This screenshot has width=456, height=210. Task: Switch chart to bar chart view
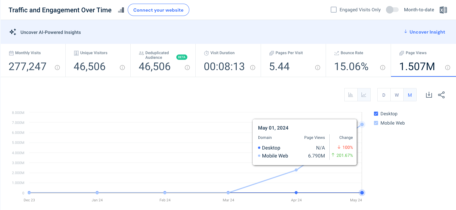click(x=351, y=95)
